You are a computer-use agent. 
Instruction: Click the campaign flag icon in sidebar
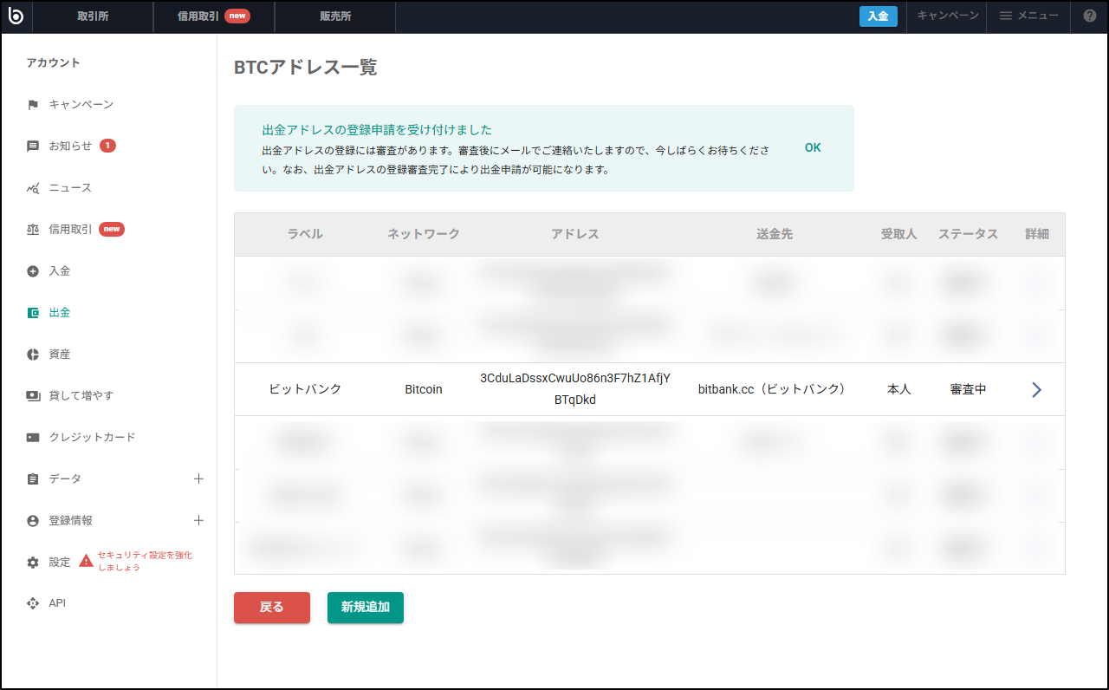33,105
